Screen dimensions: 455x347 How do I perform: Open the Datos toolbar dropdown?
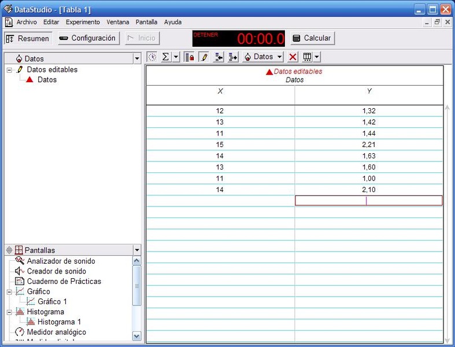(x=263, y=57)
